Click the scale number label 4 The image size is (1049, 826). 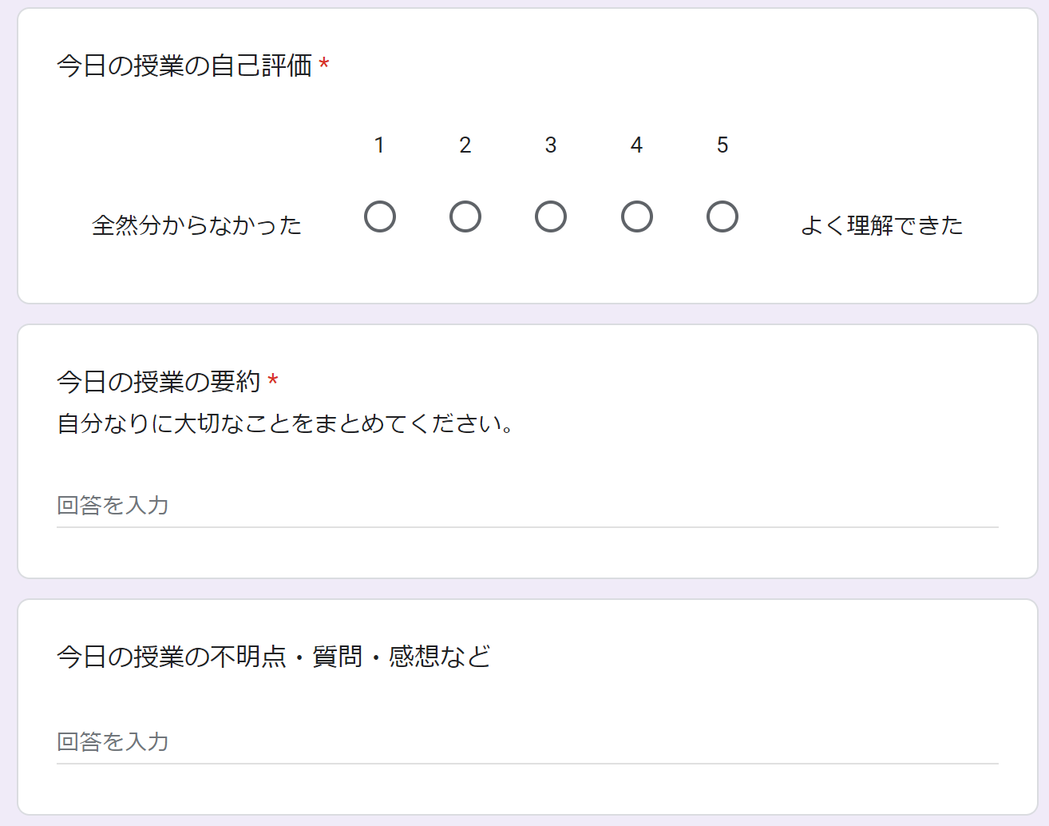(x=637, y=145)
